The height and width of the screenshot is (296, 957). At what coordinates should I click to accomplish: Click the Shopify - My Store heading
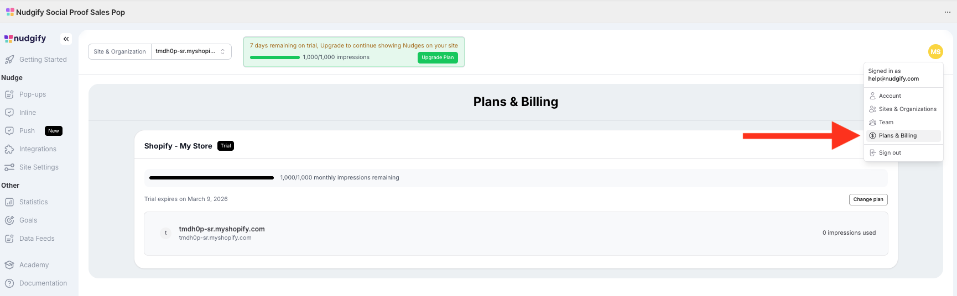[178, 146]
